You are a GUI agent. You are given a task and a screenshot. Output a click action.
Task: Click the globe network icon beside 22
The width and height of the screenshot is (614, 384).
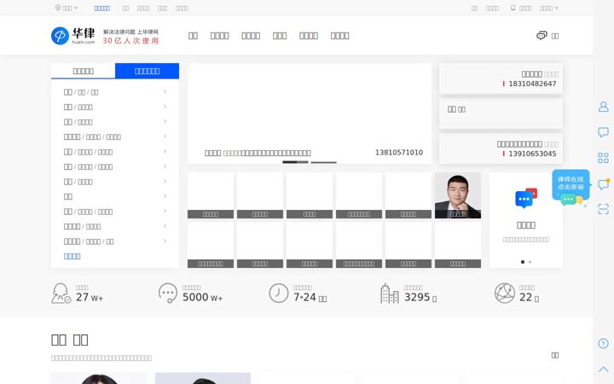tap(504, 293)
